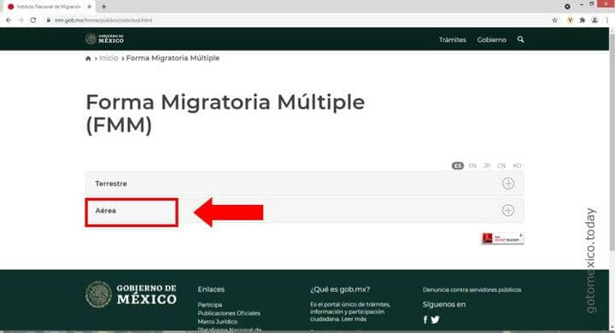Open the Marco Jurídico footer link
Image resolution: width=615 pixels, height=333 pixels.
pyautogui.click(x=218, y=322)
